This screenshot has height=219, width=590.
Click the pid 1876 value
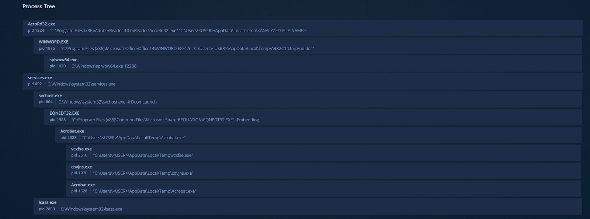tap(47, 48)
